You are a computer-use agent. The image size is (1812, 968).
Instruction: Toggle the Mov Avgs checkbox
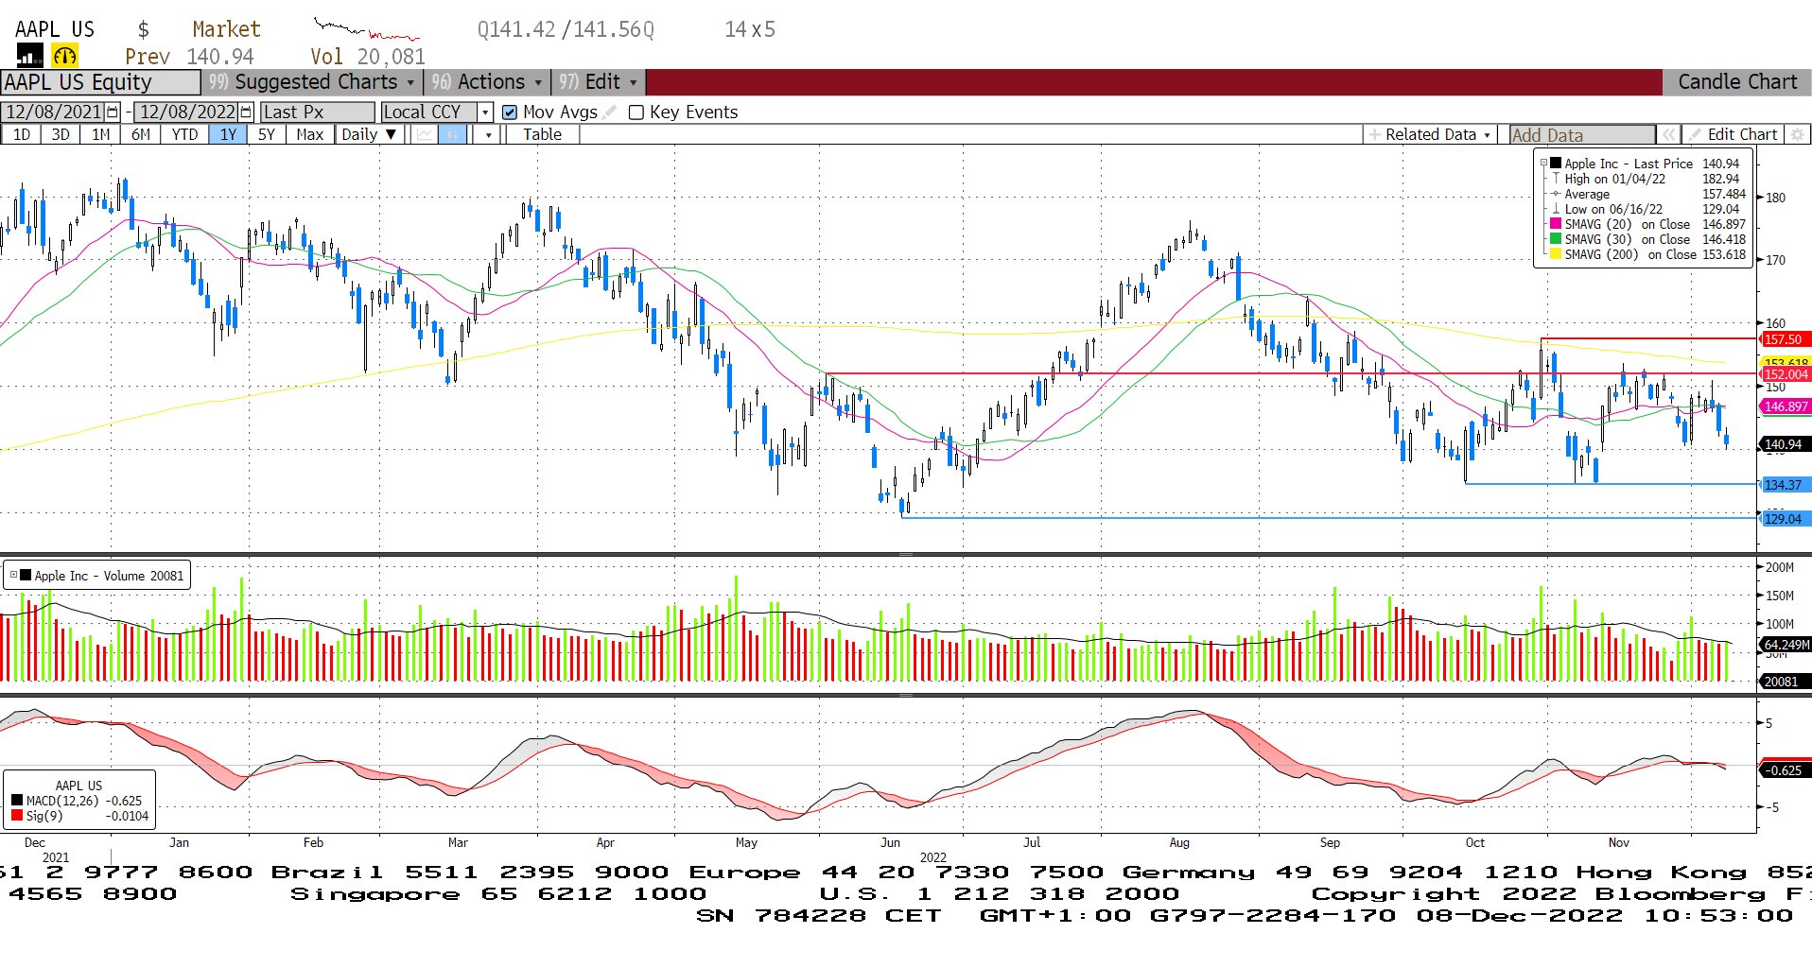(510, 112)
